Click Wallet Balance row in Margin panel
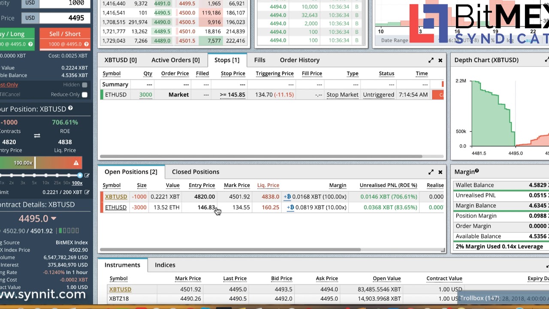The image size is (549, 309). 501,185
